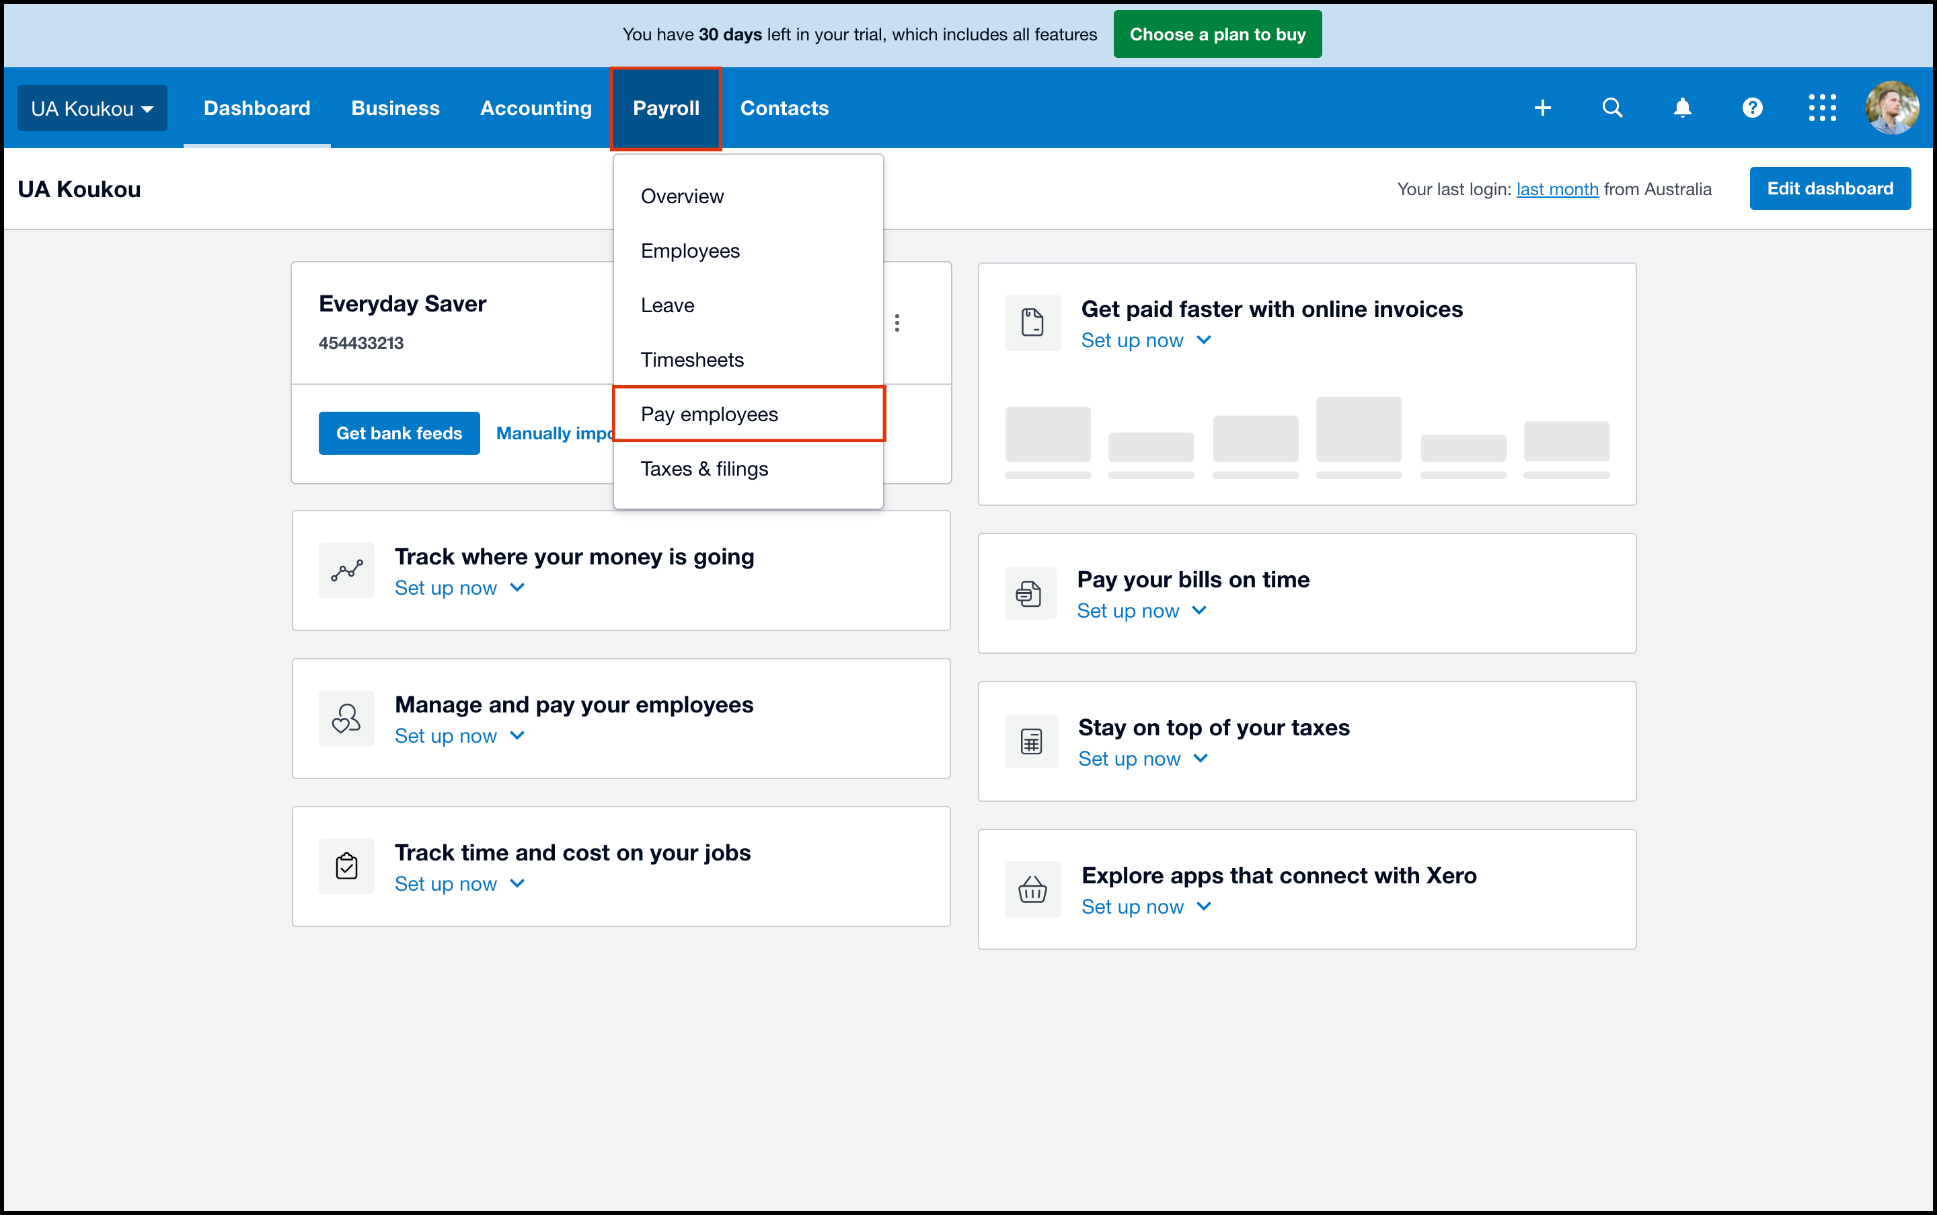Click the shopping basket Xero apps icon

(x=1032, y=889)
